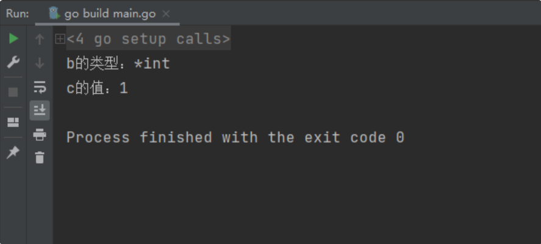This screenshot has height=244, width=541.
Task: Pin the run tab with pushpin icon
Action: pyautogui.click(x=13, y=152)
